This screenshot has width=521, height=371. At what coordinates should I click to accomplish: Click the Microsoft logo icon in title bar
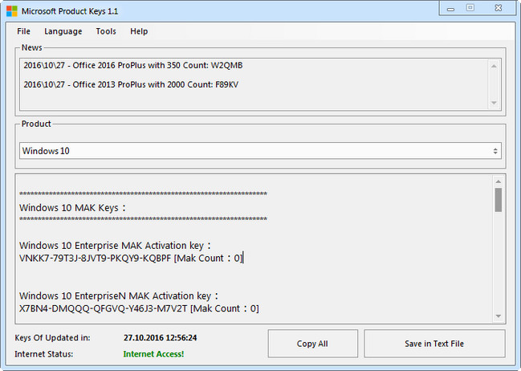pos(11,11)
